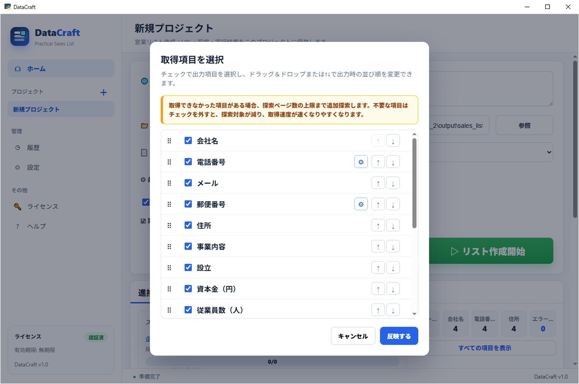Viewport: 579px width, 384px height.
Task: Open gear settings for 電話番号
Action: click(x=361, y=162)
